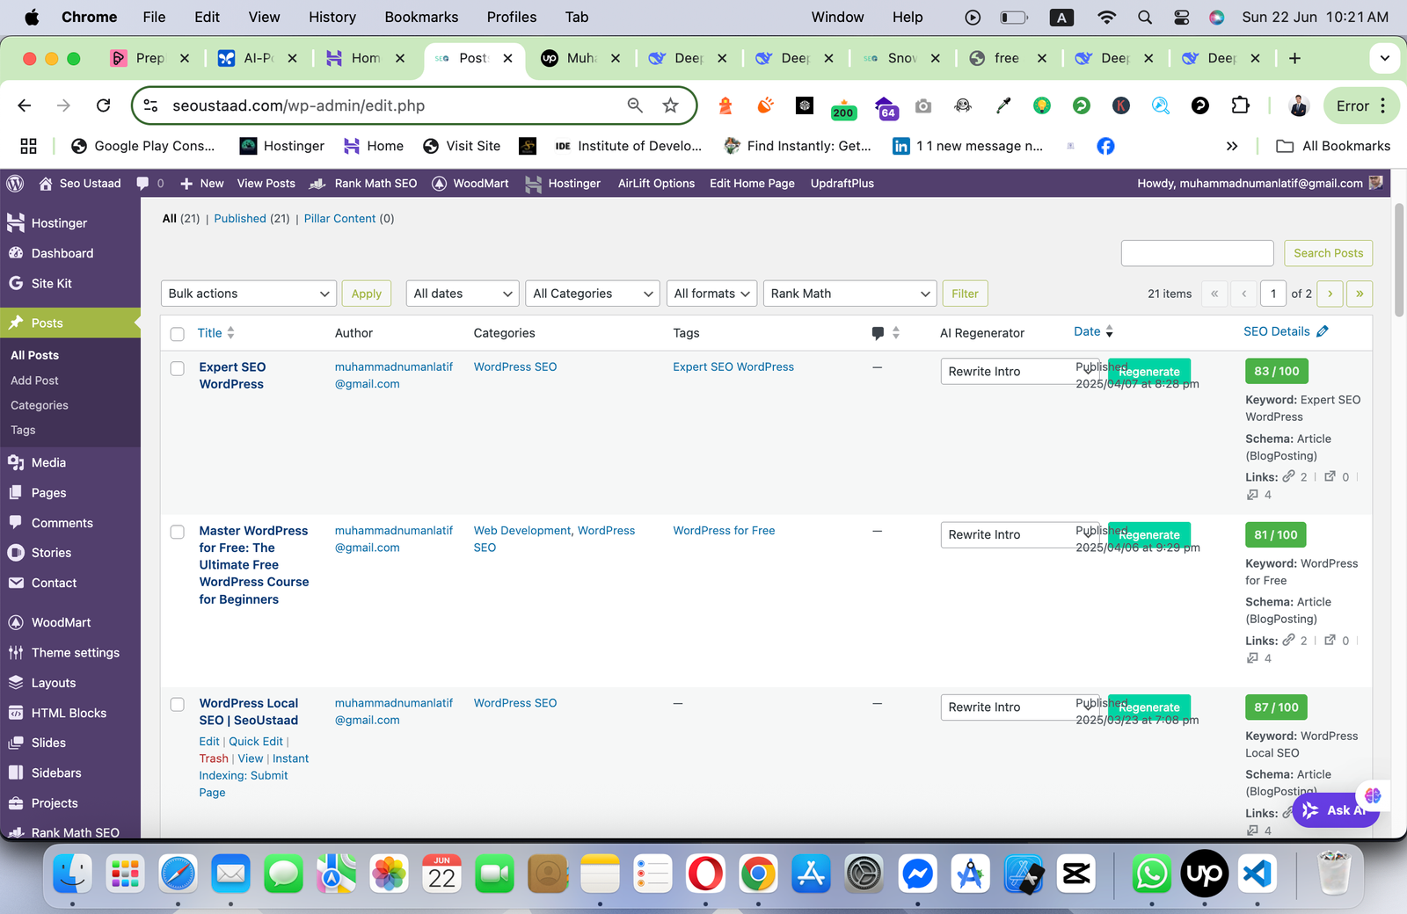Show Published posts filter link
This screenshot has width=1407, height=914.
240,219
